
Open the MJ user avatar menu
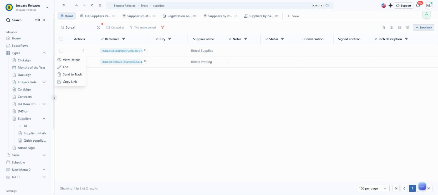(x=429, y=6)
